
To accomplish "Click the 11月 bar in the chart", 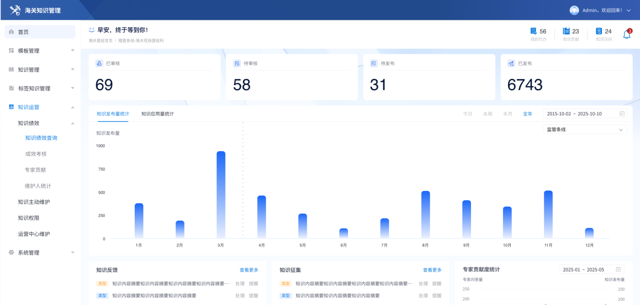I will point(548,214).
